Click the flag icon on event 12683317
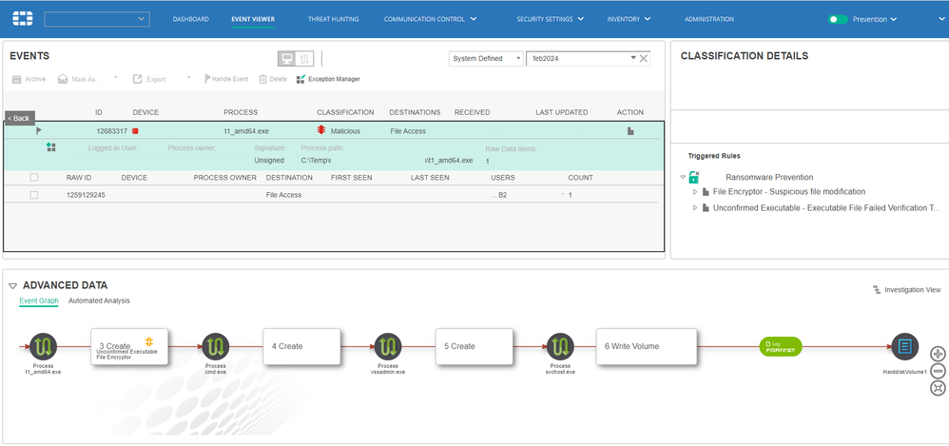The width and height of the screenshot is (949, 446). point(39,130)
